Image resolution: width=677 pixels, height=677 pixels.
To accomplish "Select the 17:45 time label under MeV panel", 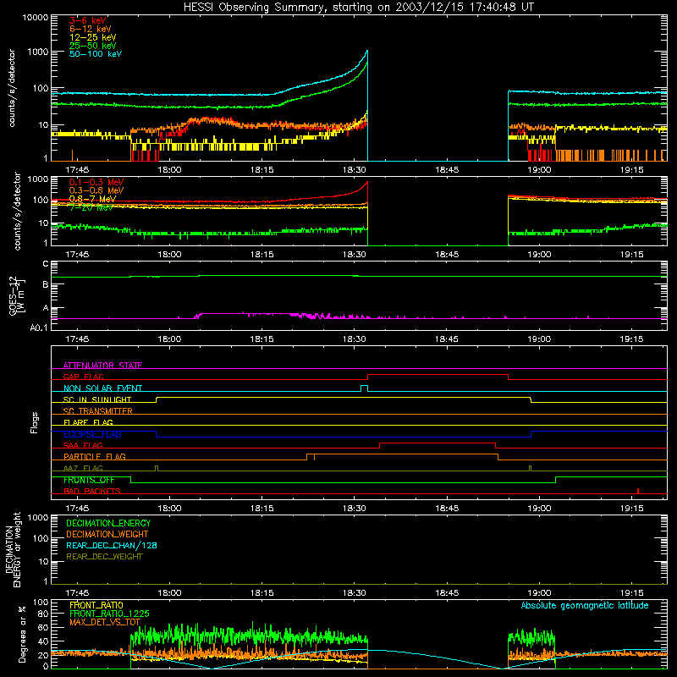I will tap(77, 255).
